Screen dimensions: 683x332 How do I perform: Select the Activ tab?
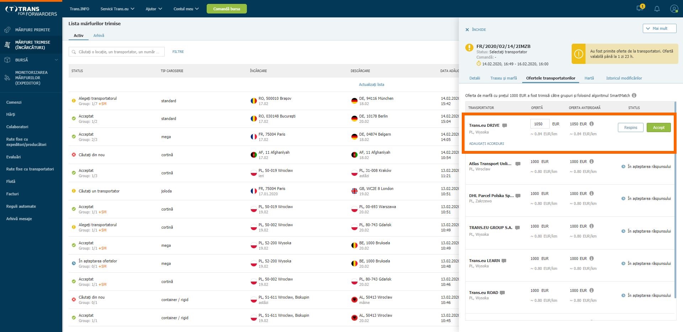pos(79,36)
